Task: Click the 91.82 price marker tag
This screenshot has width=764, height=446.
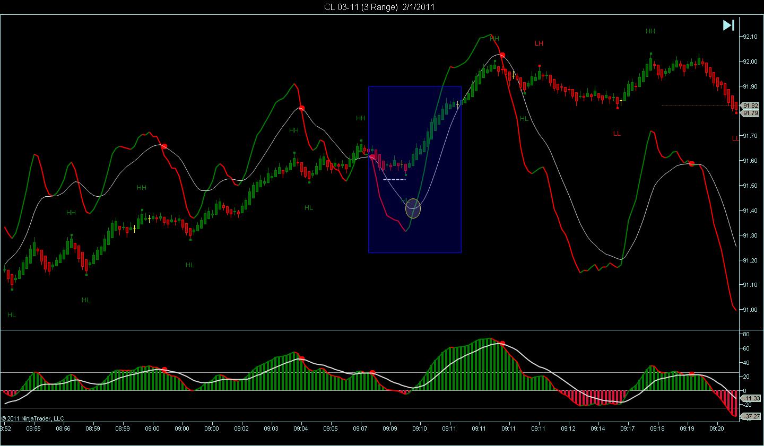Action: coord(751,106)
